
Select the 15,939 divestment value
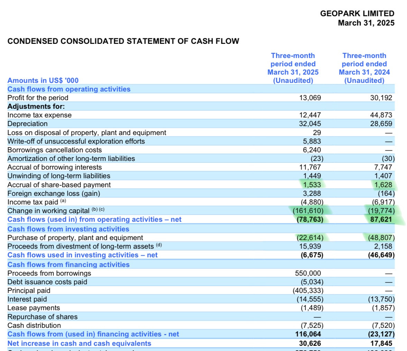click(x=310, y=246)
